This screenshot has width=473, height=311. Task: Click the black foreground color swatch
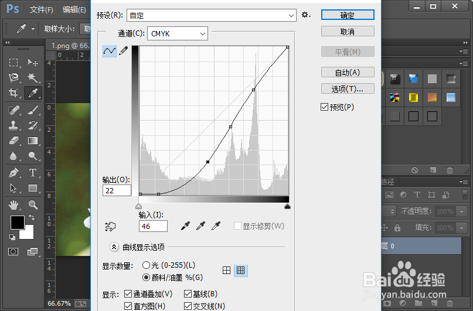point(17,222)
